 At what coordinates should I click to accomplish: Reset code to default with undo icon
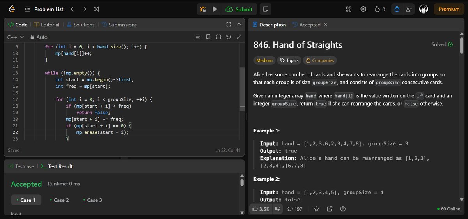(x=229, y=37)
